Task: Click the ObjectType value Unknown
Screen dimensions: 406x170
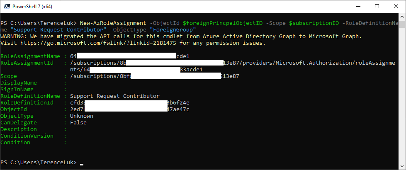Action: pos(82,116)
